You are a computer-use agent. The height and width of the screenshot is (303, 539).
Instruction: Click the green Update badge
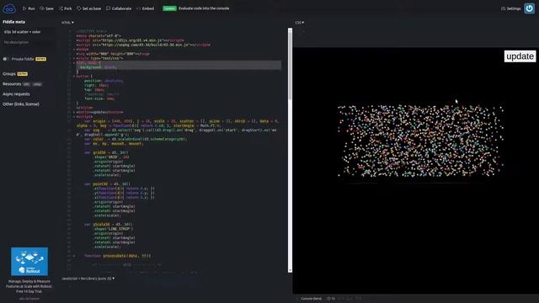coord(169,8)
